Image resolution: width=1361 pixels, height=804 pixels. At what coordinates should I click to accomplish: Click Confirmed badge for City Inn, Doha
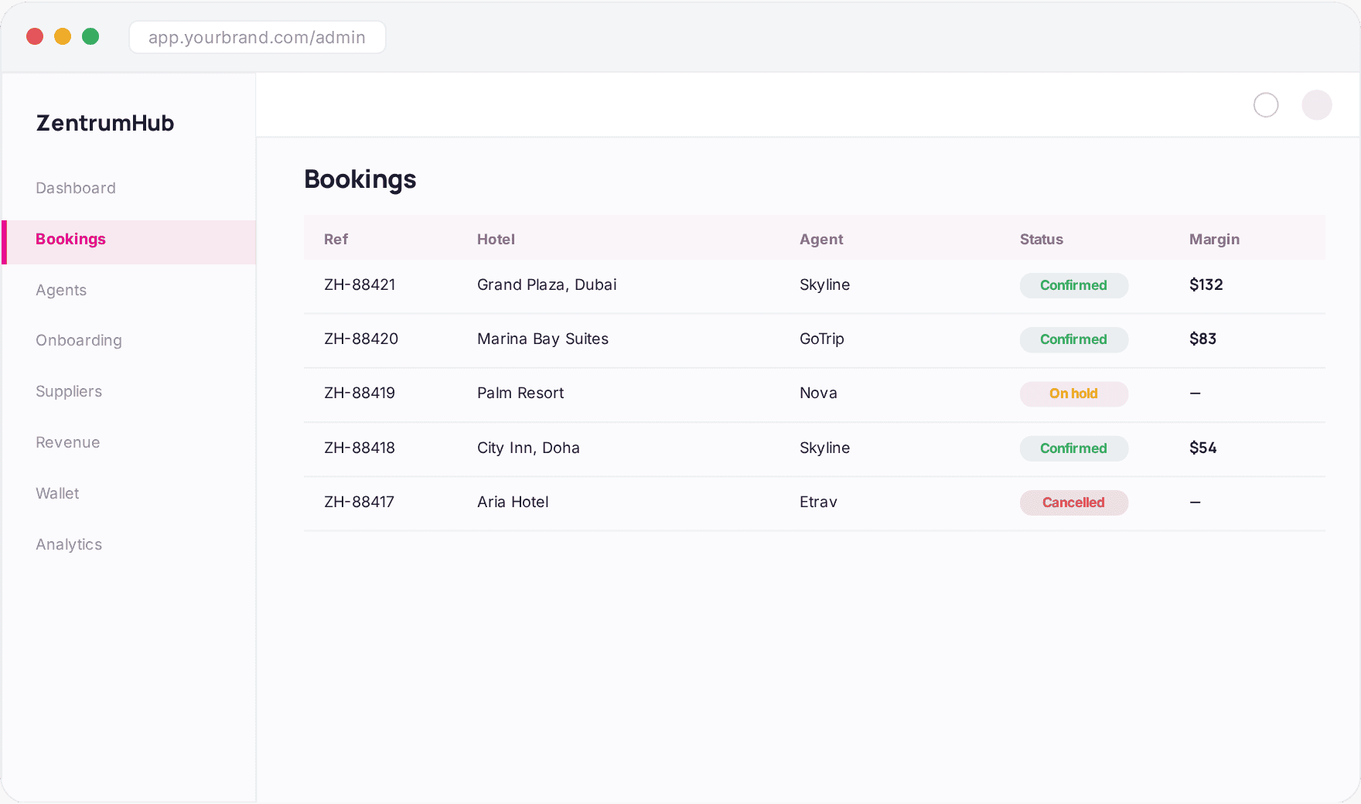1074,448
